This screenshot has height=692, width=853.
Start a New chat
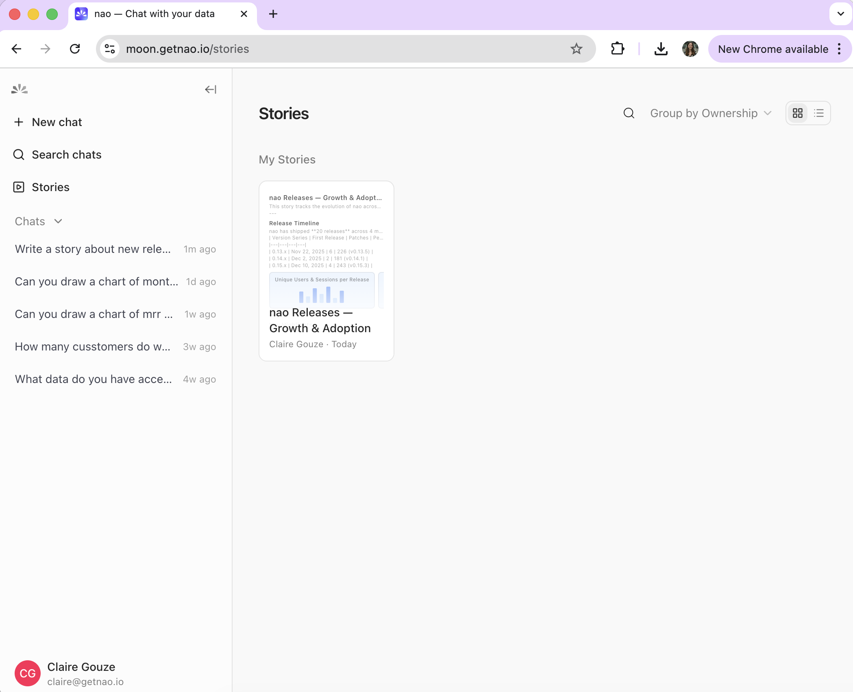click(57, 122)
